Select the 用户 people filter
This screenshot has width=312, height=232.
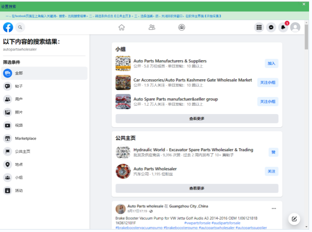point(44,99)
